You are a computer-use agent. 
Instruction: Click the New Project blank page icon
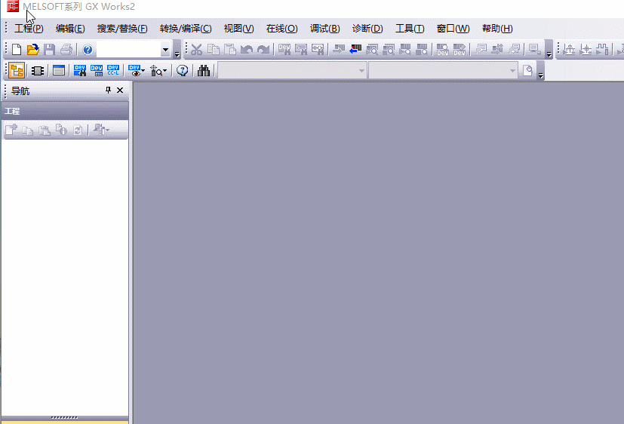tap(17, 50)
